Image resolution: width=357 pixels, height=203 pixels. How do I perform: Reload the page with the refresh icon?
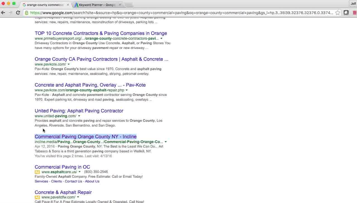(x=18, y=13)
